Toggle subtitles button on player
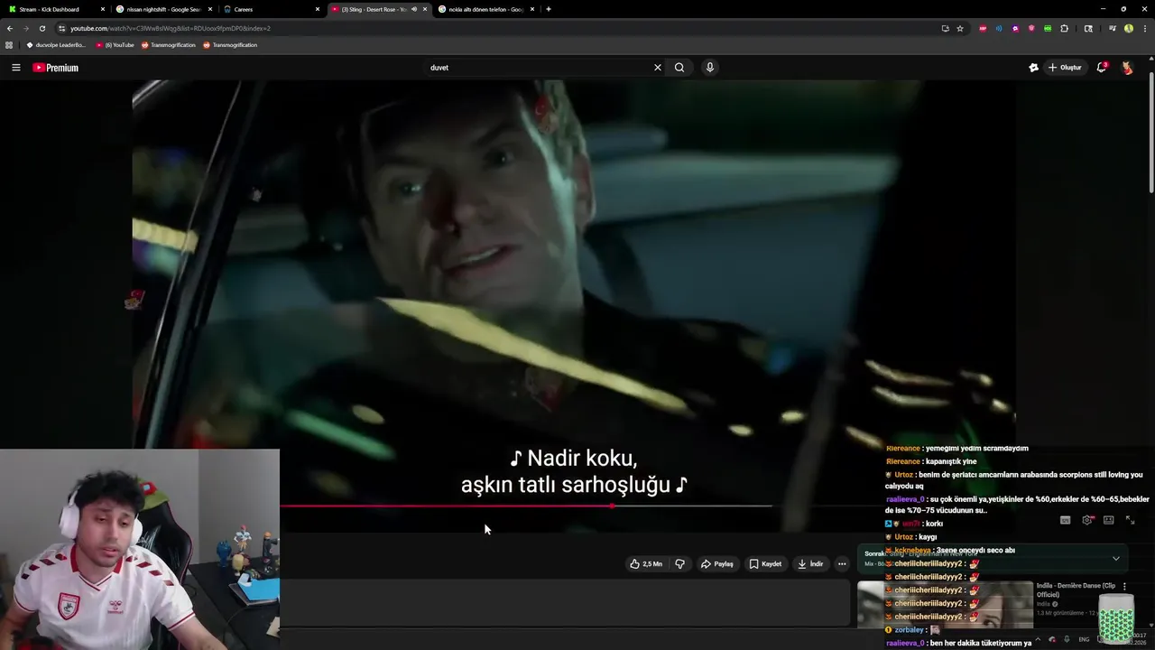The width and height of the screenshot is (1155, 650). (1065, 520)
